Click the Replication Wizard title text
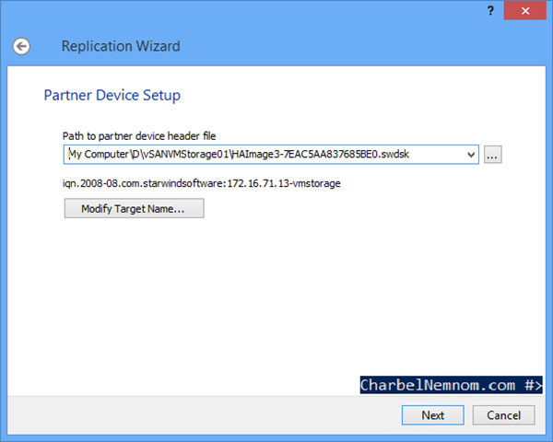553x442 pixels. click(121, 46)
